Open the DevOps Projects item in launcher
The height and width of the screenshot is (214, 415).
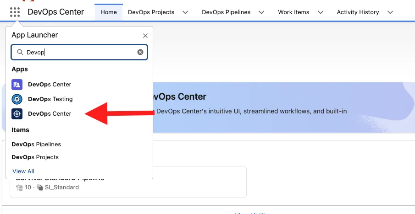click(x=35, y=157)
